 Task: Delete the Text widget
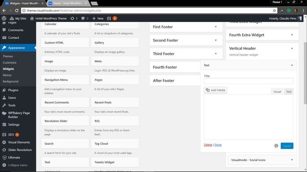pyautogui.click(x=208, y=145)
